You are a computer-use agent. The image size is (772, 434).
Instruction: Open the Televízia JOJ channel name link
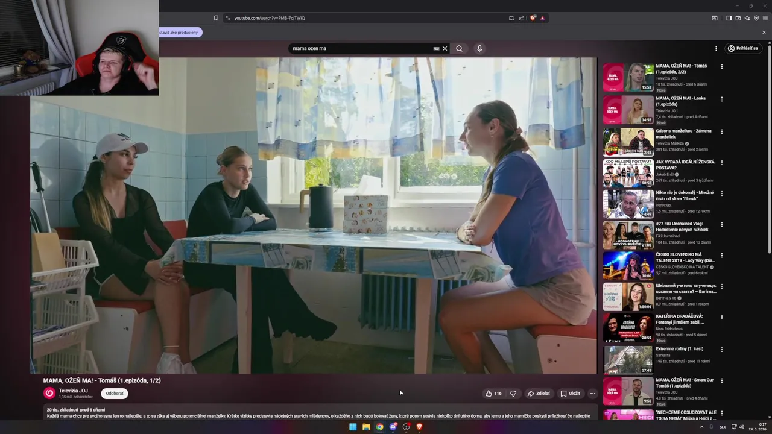click(x=73, y=391)
